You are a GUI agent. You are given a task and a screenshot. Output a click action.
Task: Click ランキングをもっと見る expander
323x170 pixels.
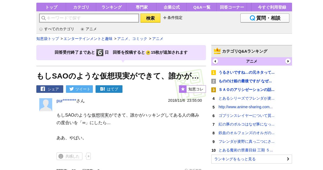point(252,159)
